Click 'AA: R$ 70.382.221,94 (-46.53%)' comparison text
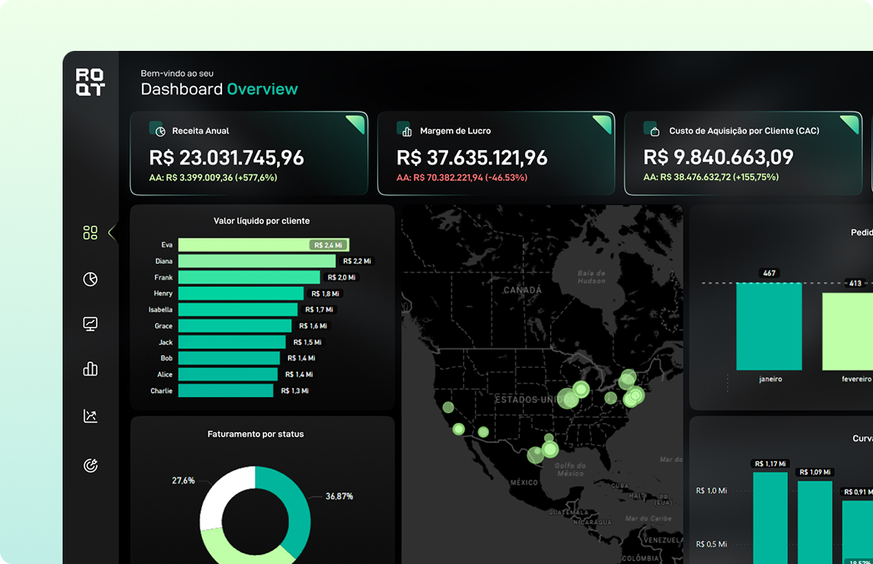This screenshot has width=873, height=564. pyautogui.click(x=462, y=178)
